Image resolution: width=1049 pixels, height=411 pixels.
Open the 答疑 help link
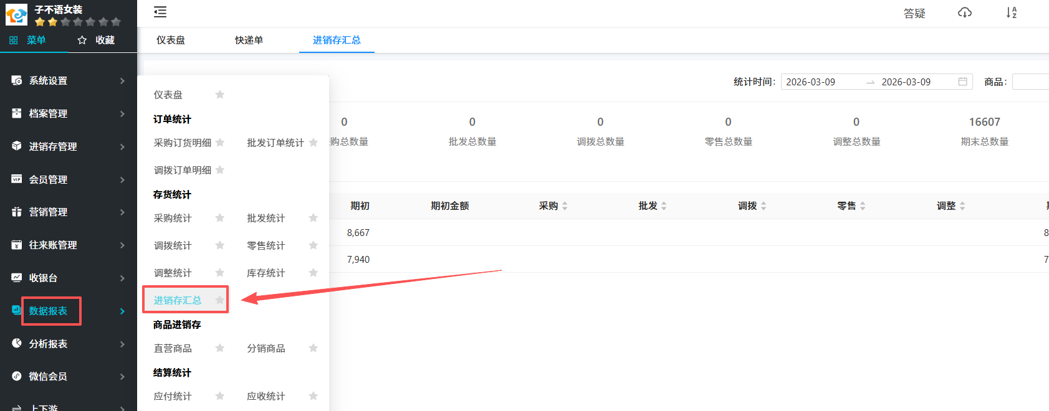click(x=914, y=13)
